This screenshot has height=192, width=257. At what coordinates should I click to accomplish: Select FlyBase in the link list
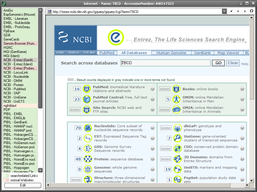click(20, 31)
